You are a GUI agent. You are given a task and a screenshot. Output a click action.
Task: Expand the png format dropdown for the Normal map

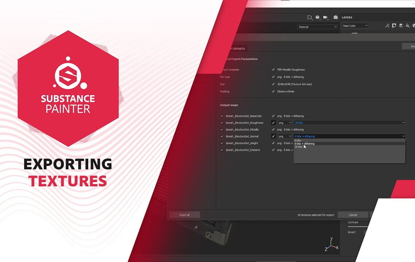click(285, 136)
